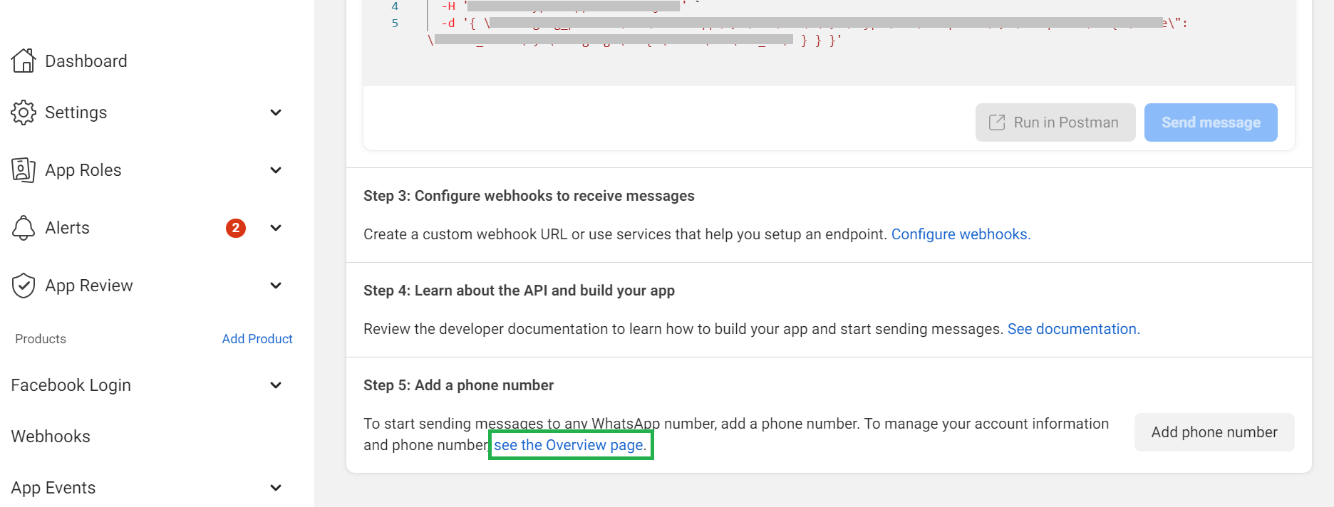Click the App Roles person badge icon
The height and width of the screenshot is (507, 1334).
coord(24,170)
